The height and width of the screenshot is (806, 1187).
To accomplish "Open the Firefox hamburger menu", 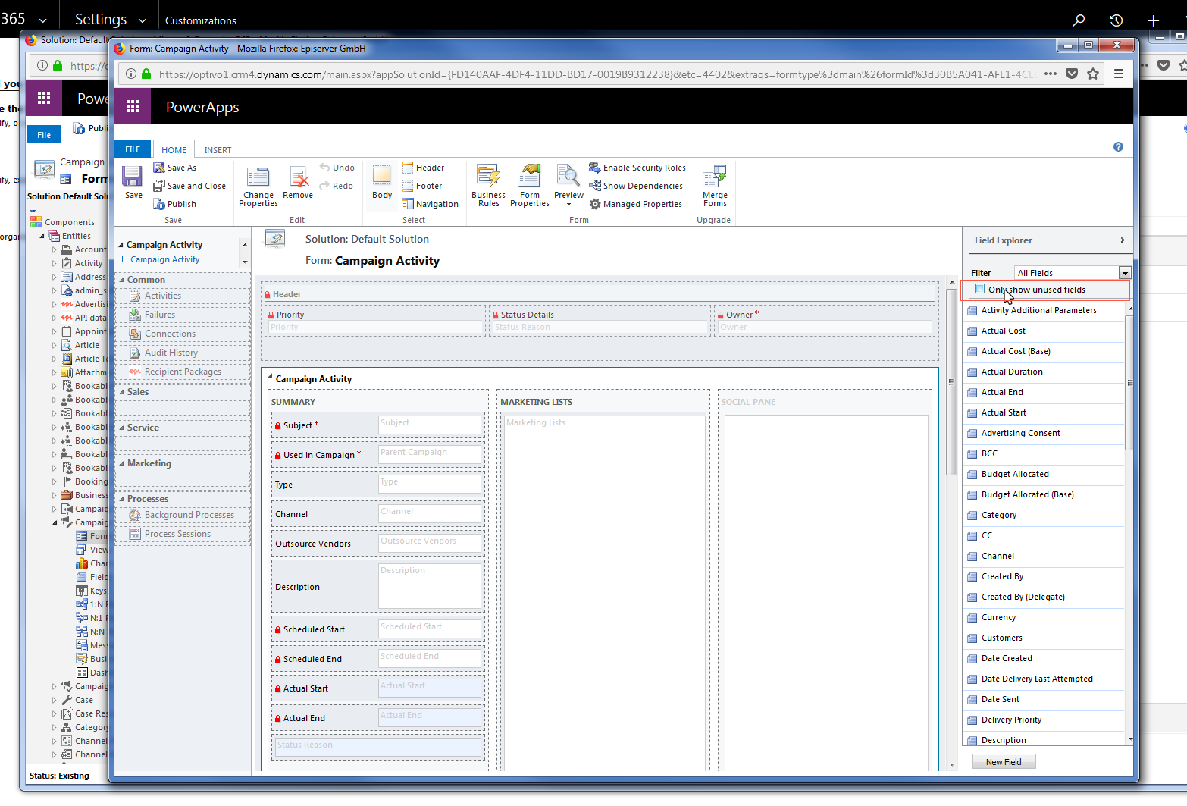I will [1119, 74].
